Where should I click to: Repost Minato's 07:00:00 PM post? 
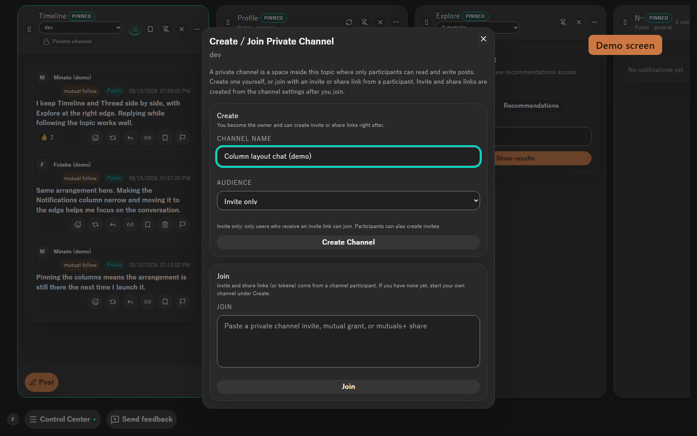113,138
